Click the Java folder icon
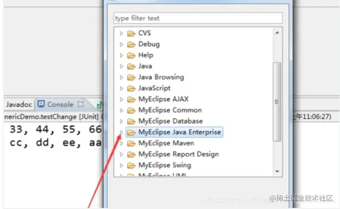Image resolution: width=340 pixels, height=209 pixels. click(x=131, y=66)
